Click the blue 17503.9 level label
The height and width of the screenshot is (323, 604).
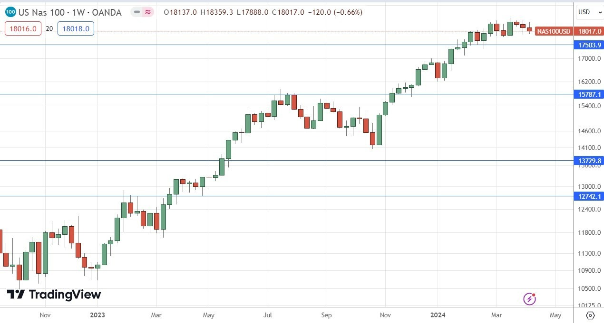[588, 45]
